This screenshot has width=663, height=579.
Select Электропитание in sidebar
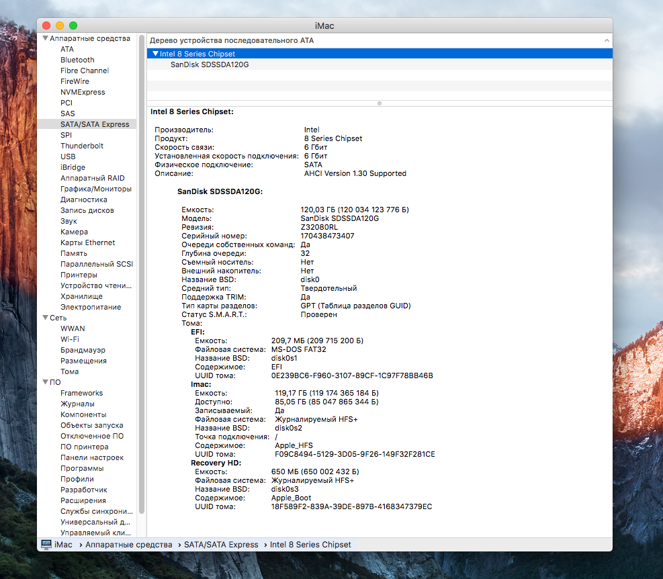(91, 307)
